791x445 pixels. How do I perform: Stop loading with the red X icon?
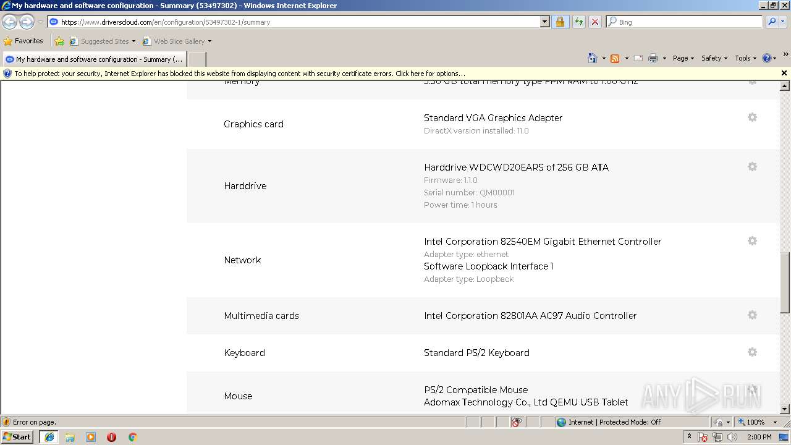point(594,22)
